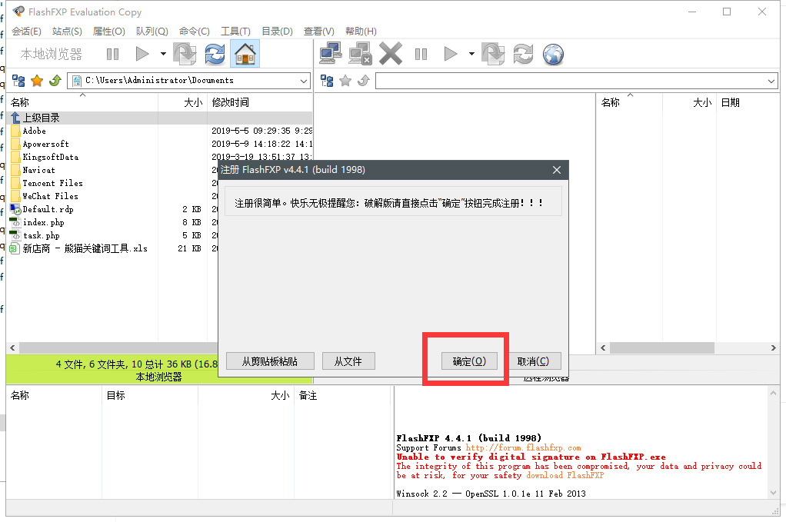786x522 pixels.
Task: Click the Home folder toolbar icon
Action: point(245,54)
